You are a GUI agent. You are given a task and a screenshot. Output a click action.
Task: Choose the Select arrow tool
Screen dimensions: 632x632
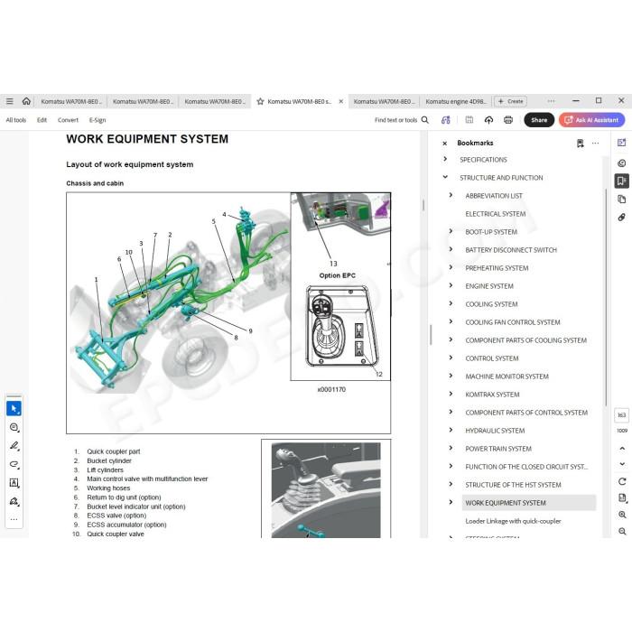click(x=14, y=409)
